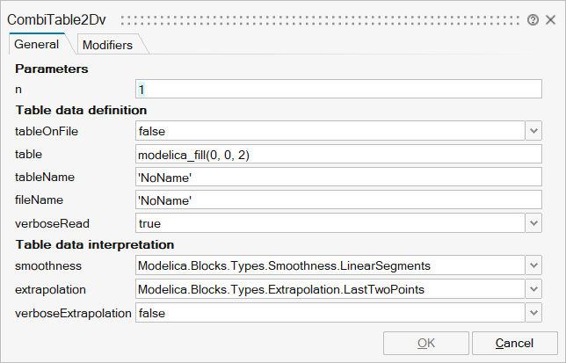Switch to the Modifiers tab
This screenshot has width=566, height=363.
tap(107, 45)
